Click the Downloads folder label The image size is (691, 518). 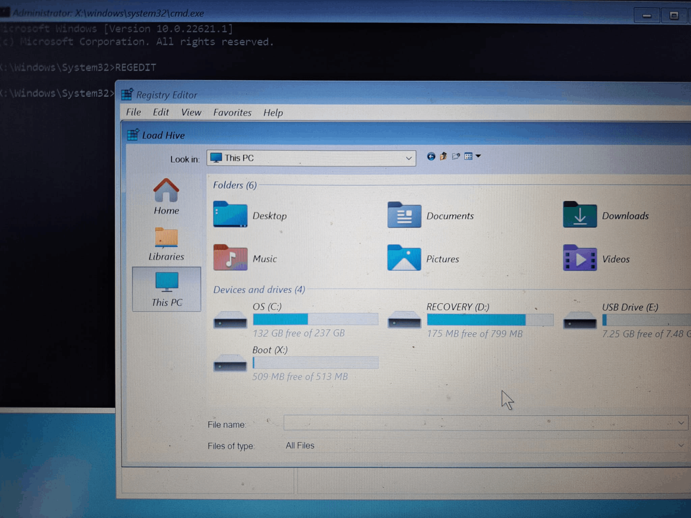[625, 216]
